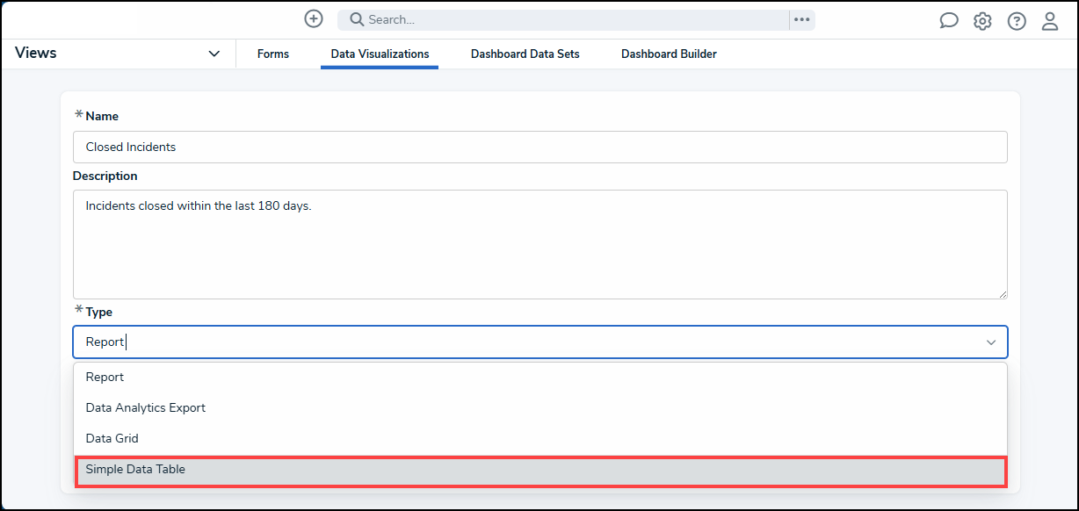Viewport: 1079px width, 511px height.
Task: Open the help question mark icon
Action: (1017, 21)
